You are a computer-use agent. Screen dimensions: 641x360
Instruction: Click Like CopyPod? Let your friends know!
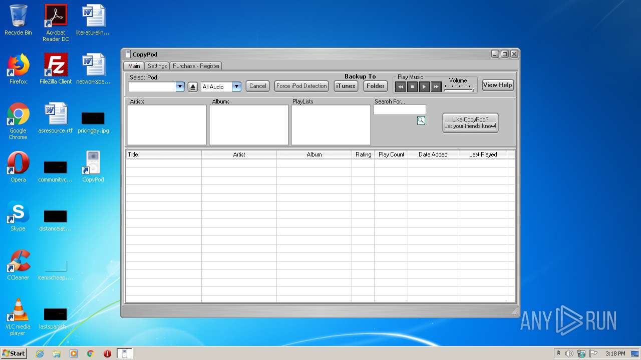(470, 122)
